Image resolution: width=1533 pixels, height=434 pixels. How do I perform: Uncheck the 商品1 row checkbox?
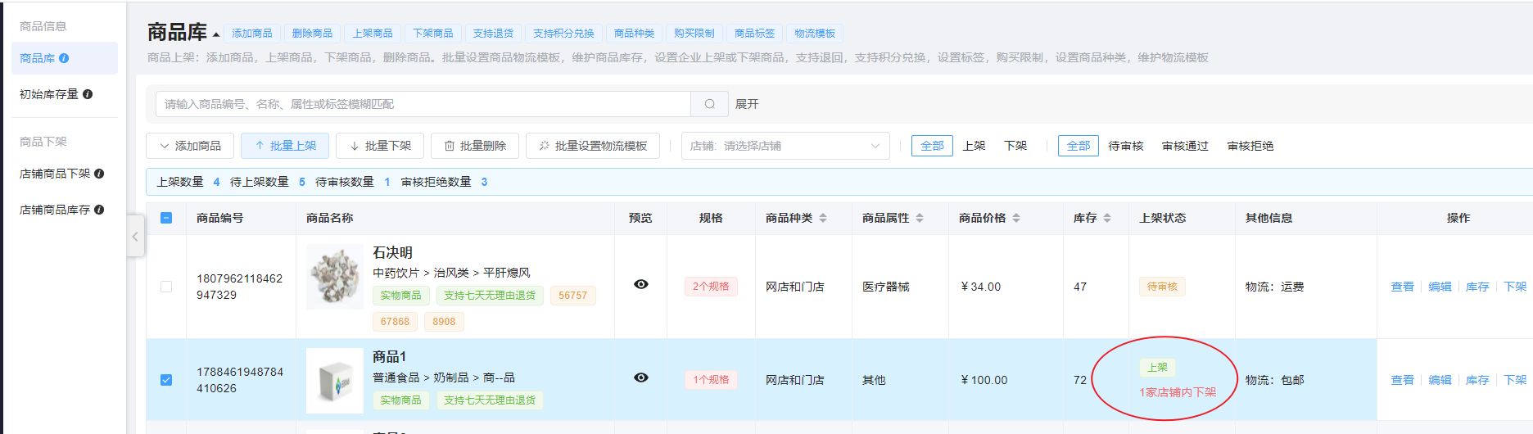coord(166,380)
